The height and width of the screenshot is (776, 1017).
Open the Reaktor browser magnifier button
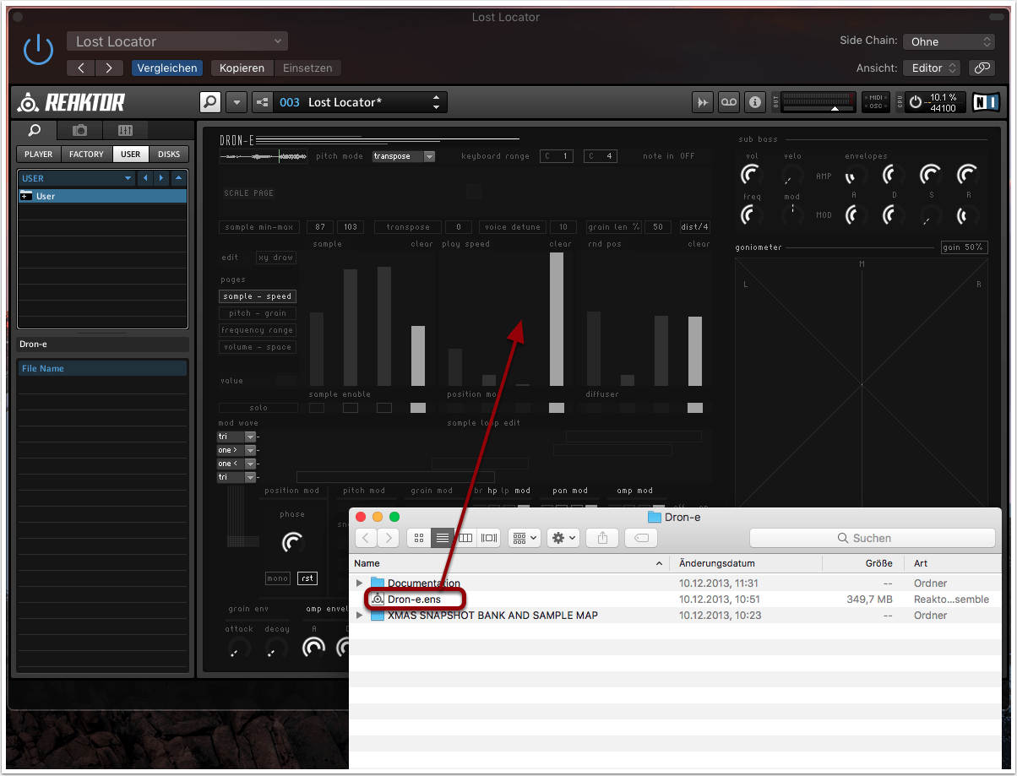(x=210, y=102)
